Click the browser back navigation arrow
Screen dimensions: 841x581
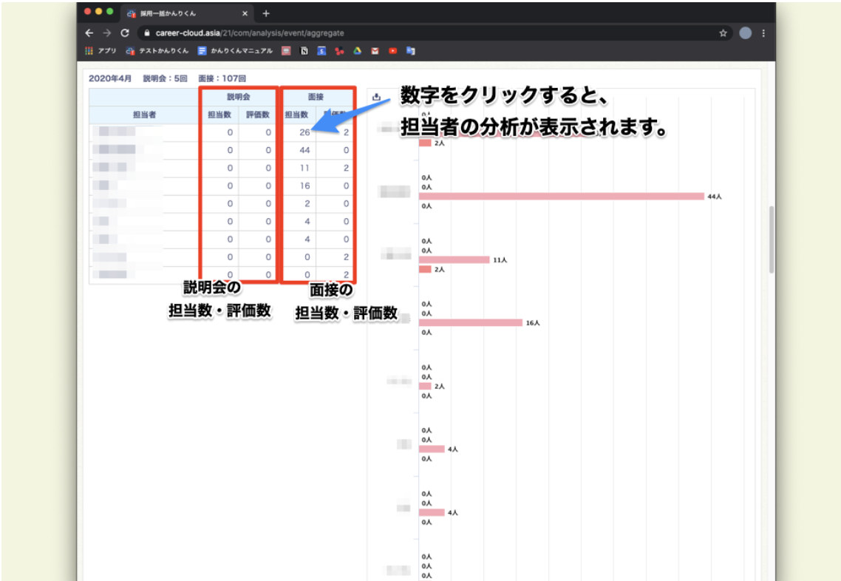(x=88, y=33)
